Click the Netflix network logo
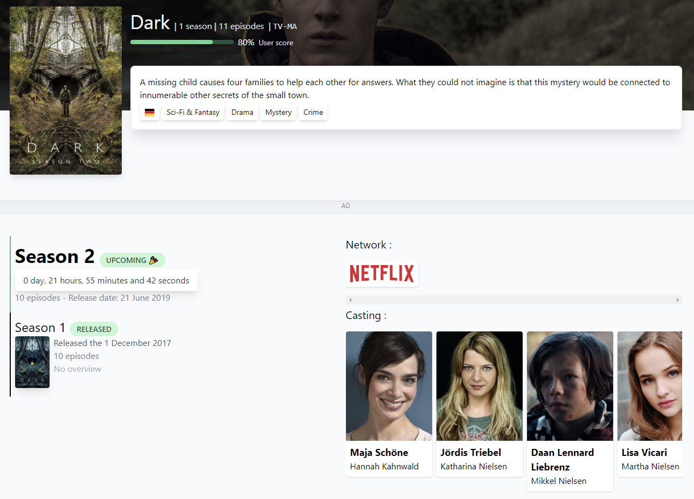This screenshot has width=694, height=499. [382, 274]
